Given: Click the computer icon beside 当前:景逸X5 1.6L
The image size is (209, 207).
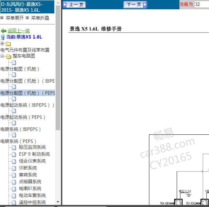Looking at the screenshot, I should [x=3, y=37].
